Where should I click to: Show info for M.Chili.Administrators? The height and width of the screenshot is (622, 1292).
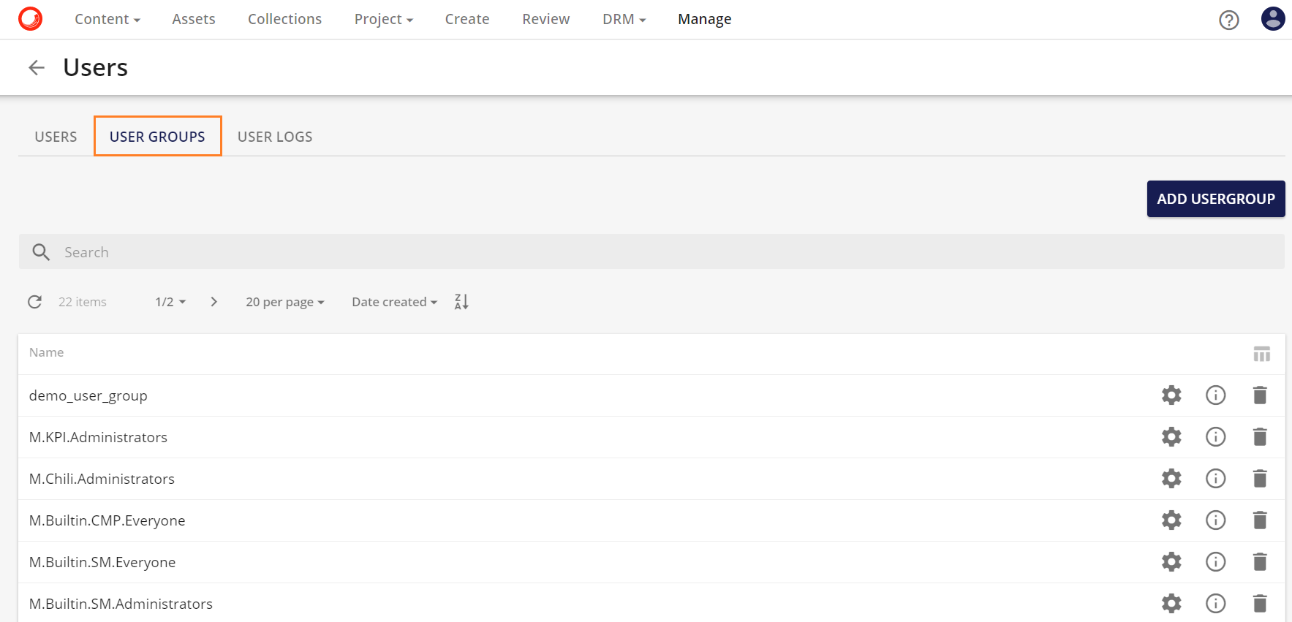click(x=1215, y=479)
